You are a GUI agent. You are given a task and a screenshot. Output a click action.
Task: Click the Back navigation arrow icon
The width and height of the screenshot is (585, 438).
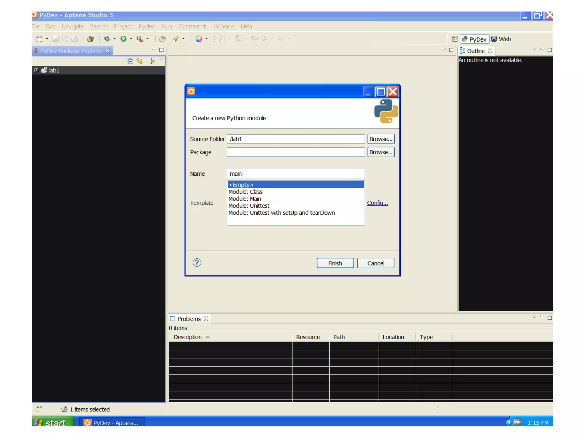[x=265, y=39]
